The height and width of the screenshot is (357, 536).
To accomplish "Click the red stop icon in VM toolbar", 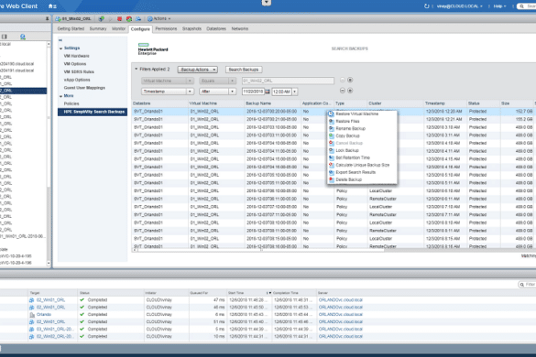I will [119, 19].
